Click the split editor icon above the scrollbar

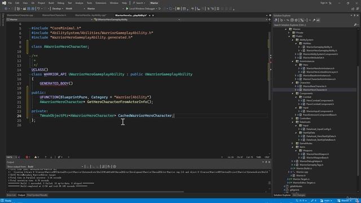pos(270,20)
